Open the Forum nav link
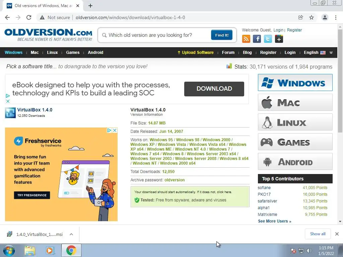The width and height of the screenshot is (343, 257). [x=228, y=53]
